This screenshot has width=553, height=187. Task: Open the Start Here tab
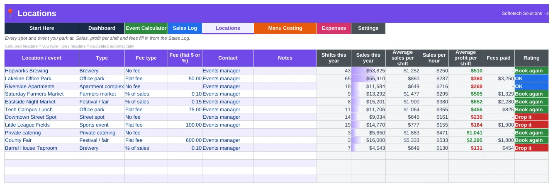tap(41, 28)
